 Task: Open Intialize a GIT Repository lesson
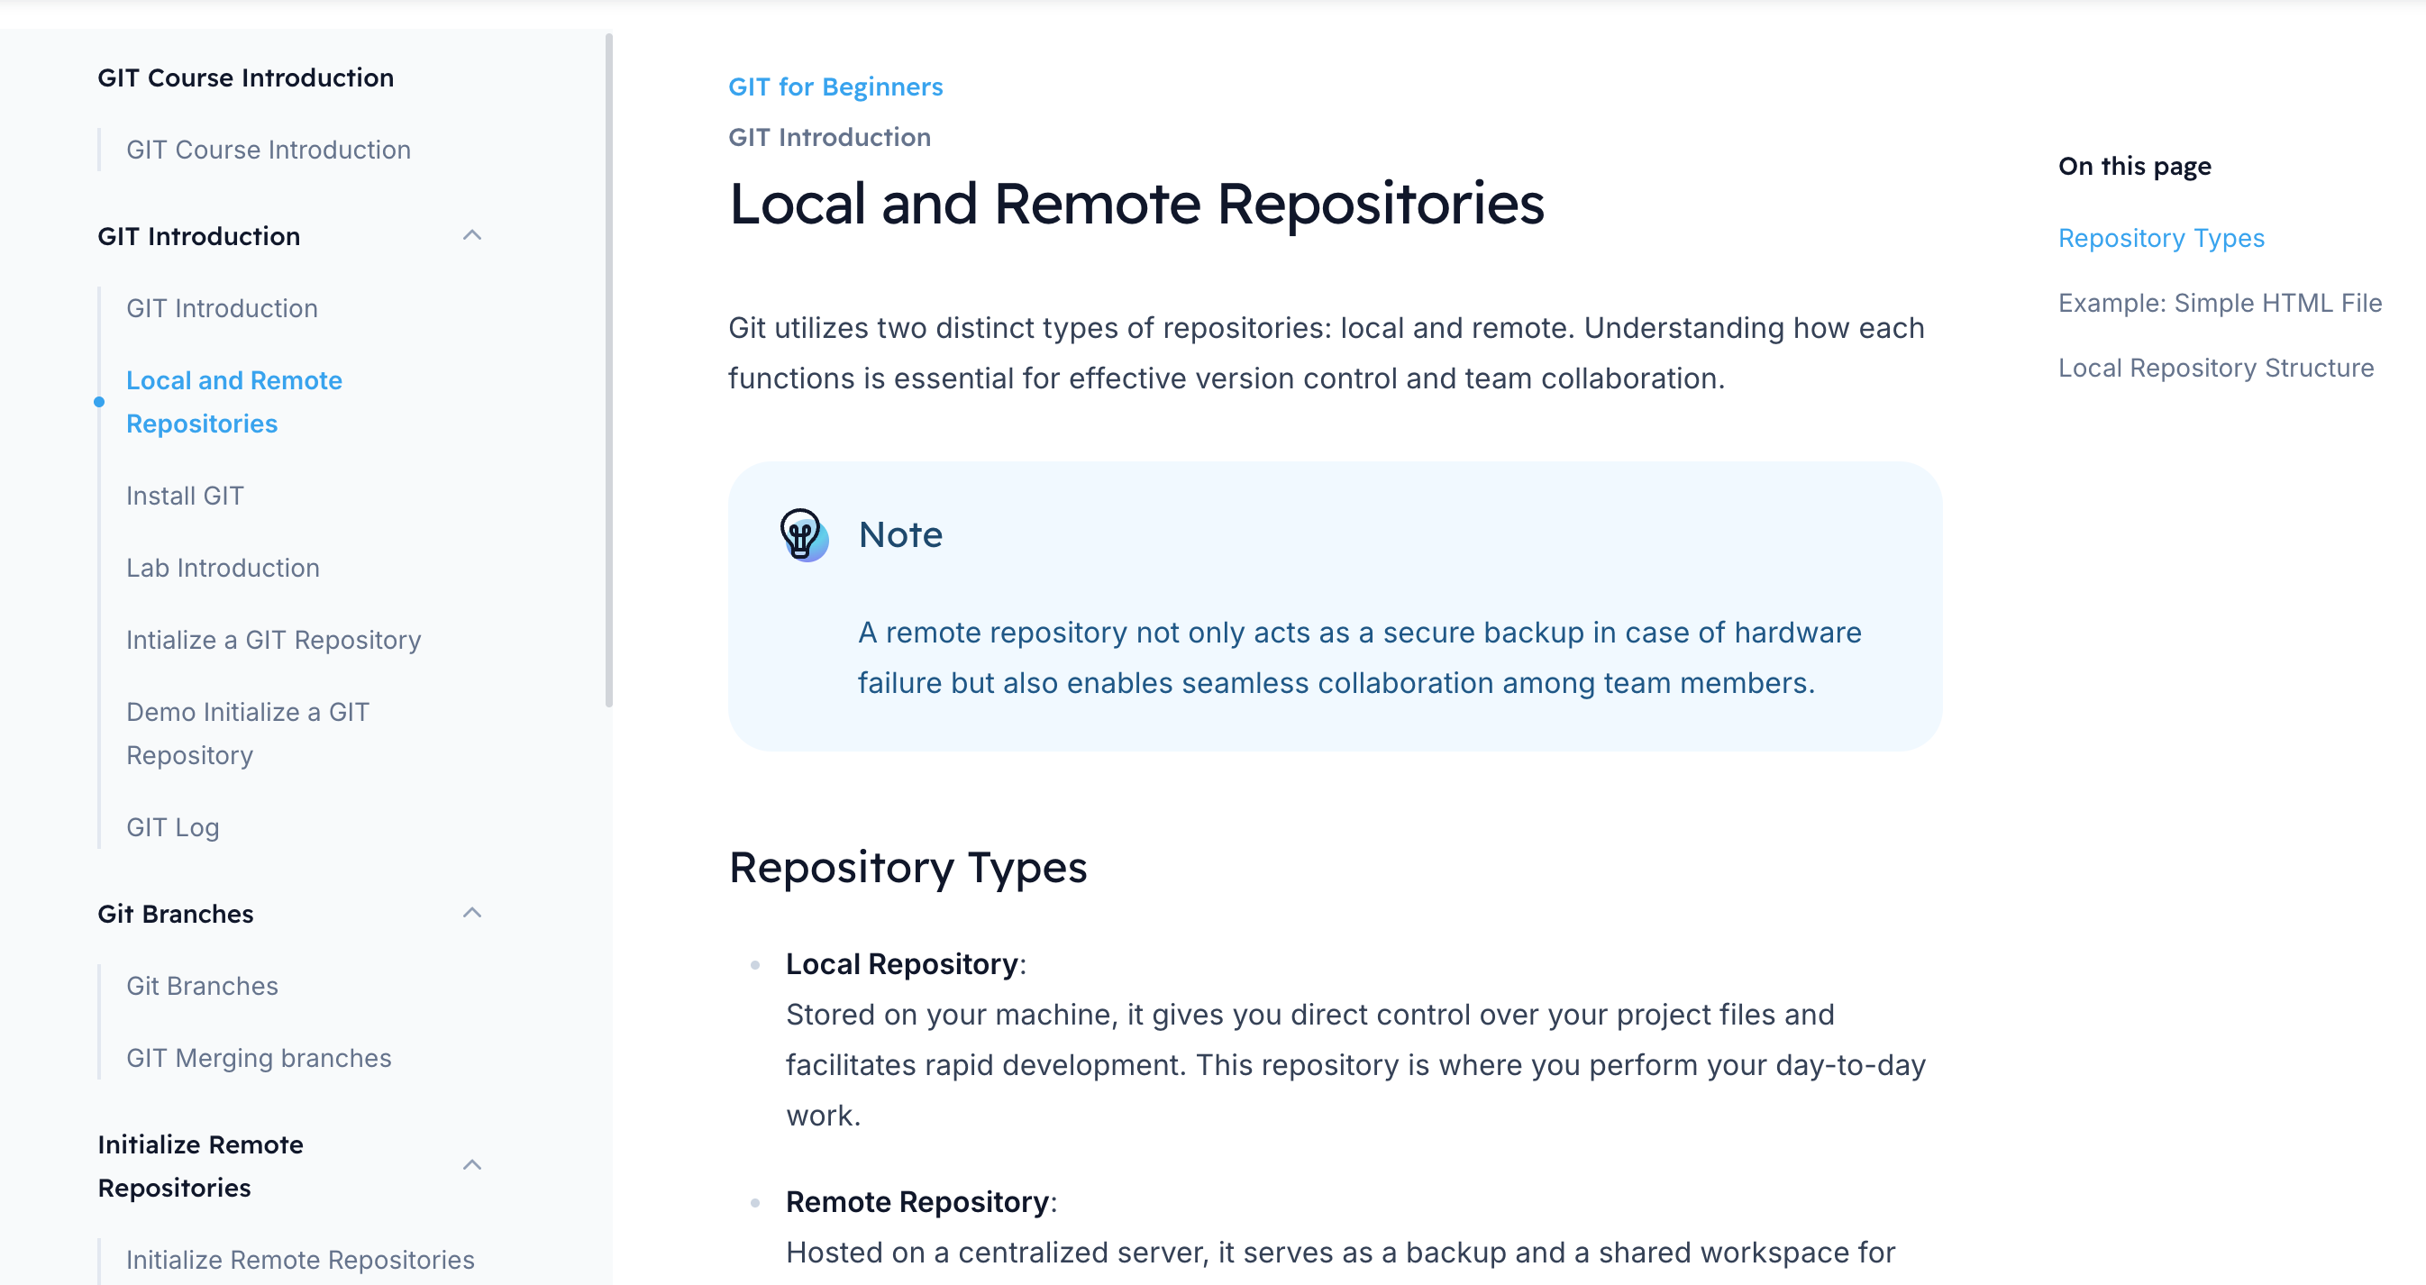point(273,640)
